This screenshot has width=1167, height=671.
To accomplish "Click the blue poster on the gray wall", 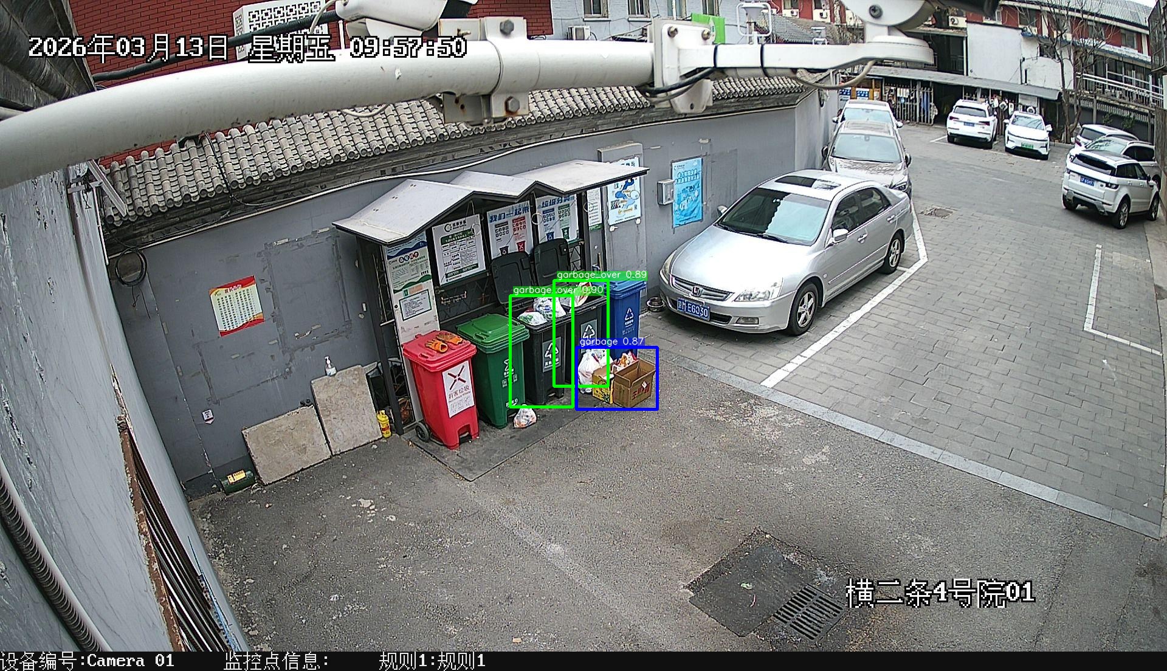I will [x=687, y=192].
